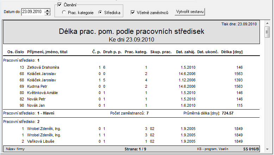Click the Strana: 1 / 9 page indicator
The height and width of the screenshot is (155, 274).
pyautogui.click(x=135, y=149)
